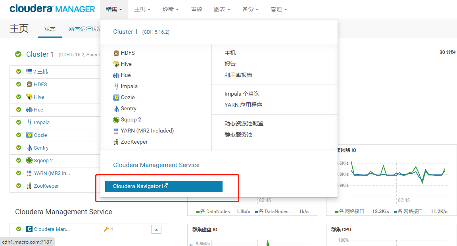Open Cluster 1 link on the home page

40,54
